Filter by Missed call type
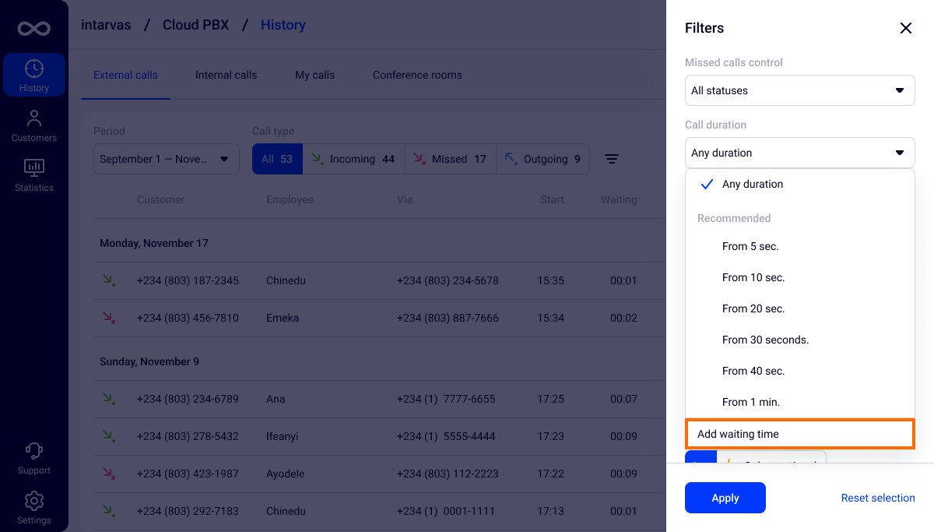Image resolution: width=934 pixels, height=532 pixels. click(x=449, y=159)
